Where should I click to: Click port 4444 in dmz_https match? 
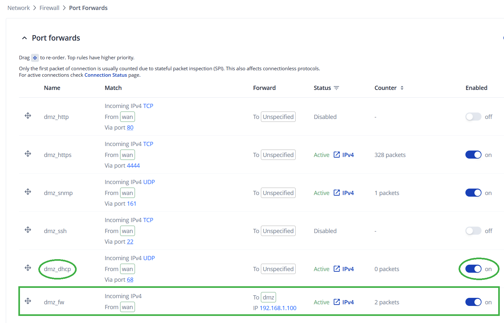coord(133,166)
